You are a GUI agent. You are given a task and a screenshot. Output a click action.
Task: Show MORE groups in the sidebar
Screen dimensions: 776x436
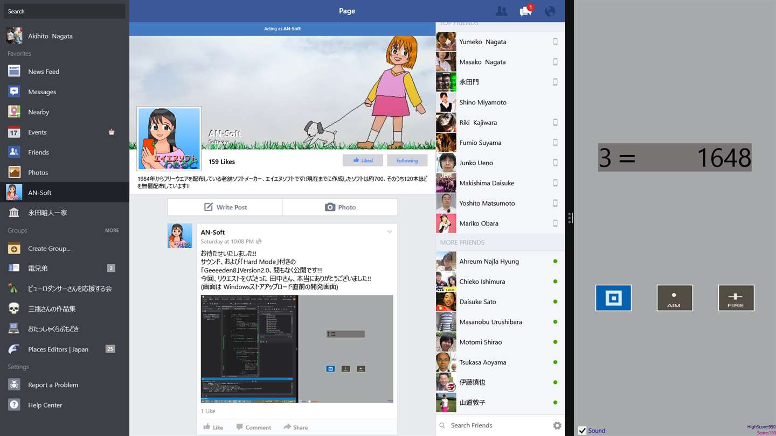pyautogui.click(x=112, y=230)
